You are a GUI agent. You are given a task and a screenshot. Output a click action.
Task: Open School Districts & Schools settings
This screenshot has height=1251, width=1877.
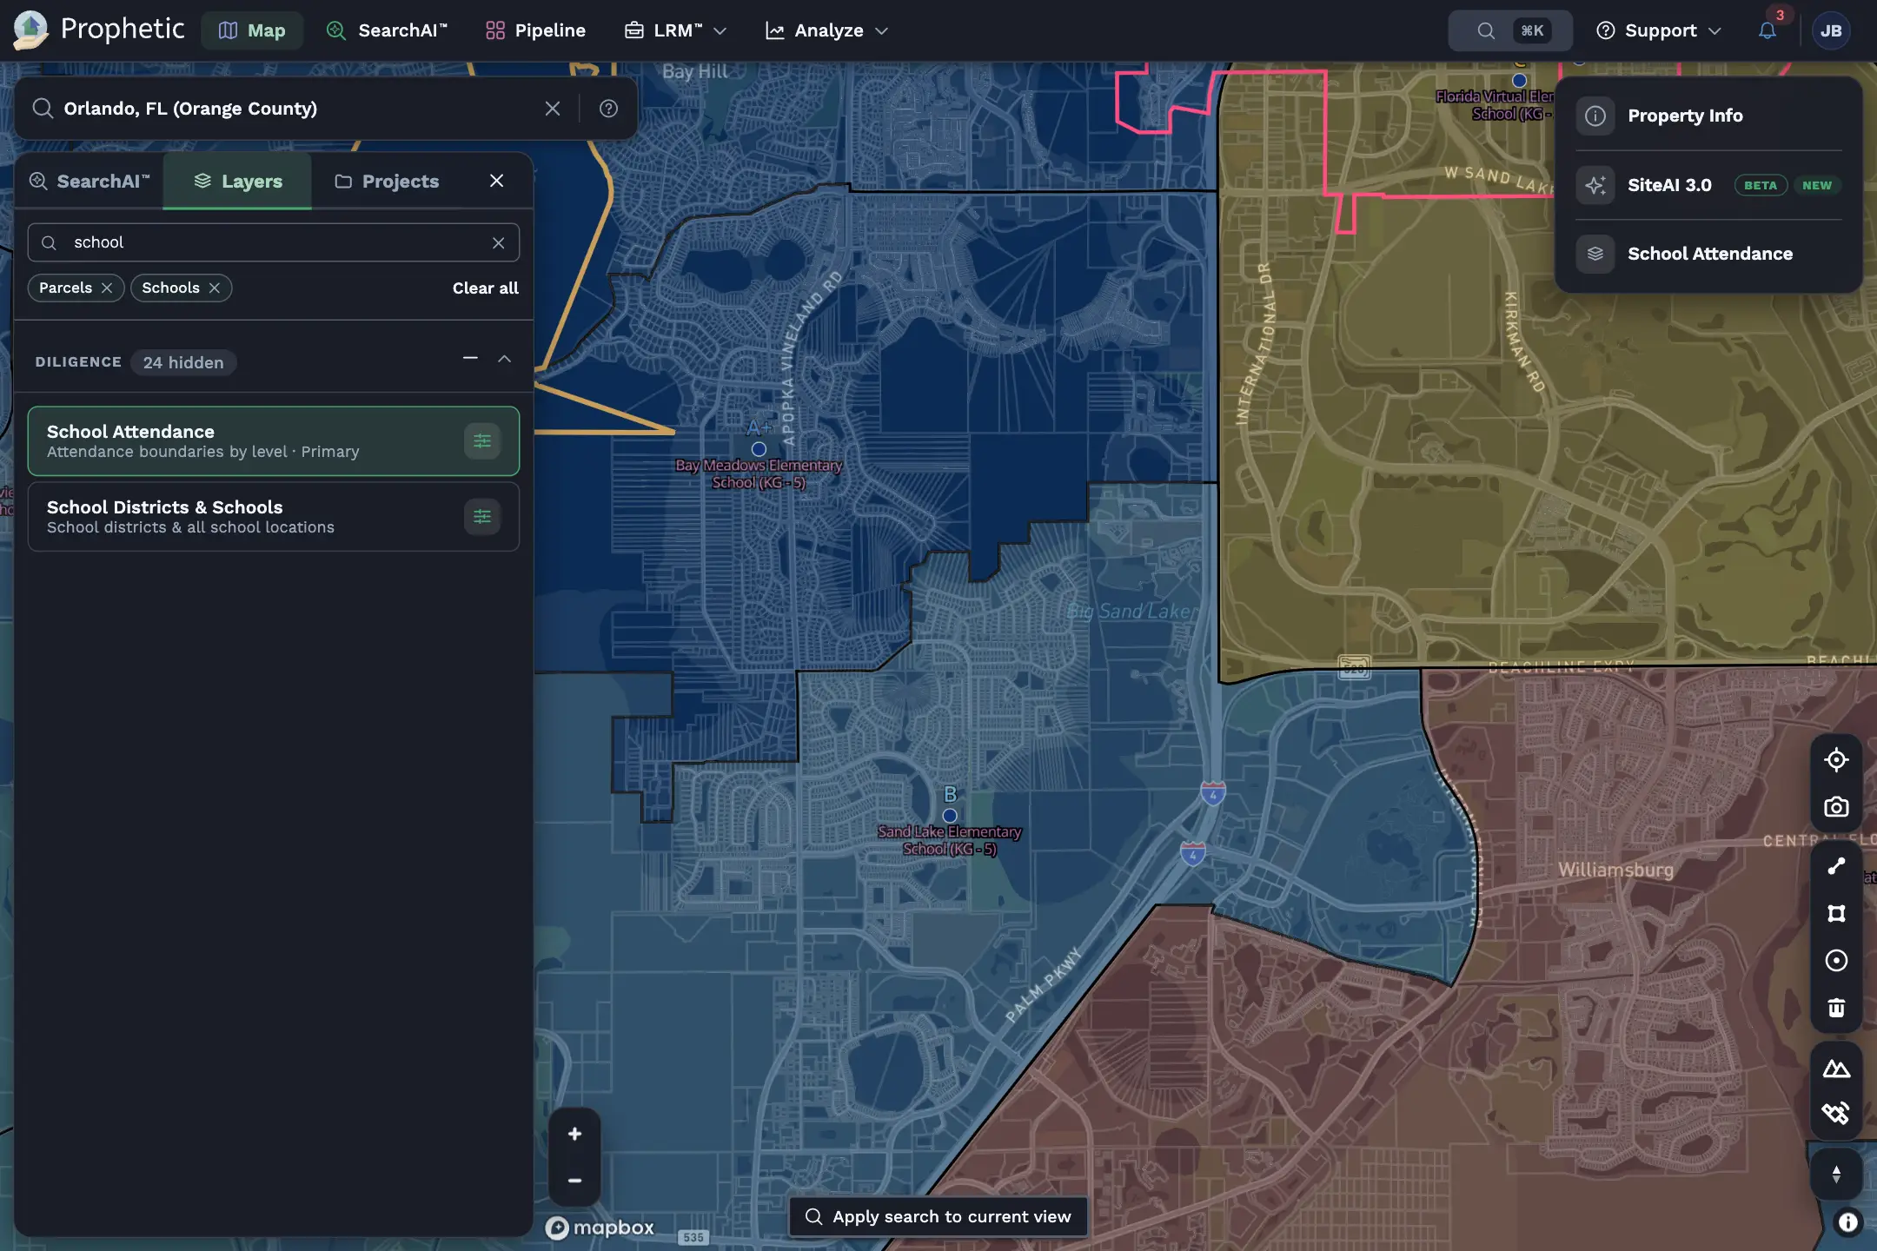482,517
